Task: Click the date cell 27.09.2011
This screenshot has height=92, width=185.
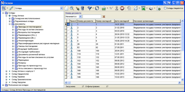Action: [x=124, y=47]
